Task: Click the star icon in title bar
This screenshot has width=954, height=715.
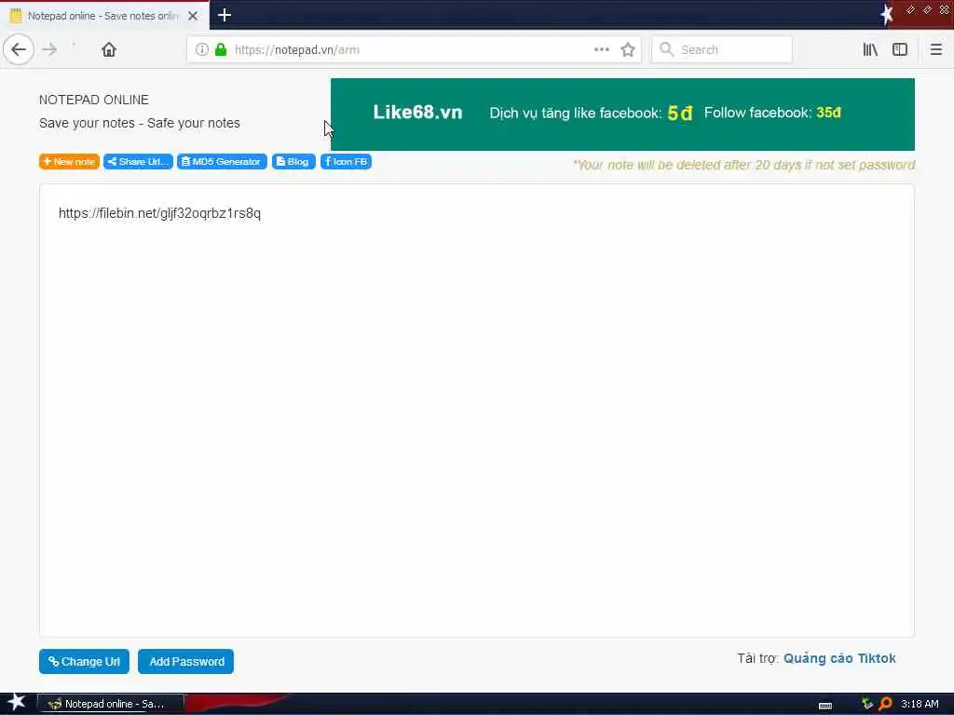Action: [x=887, y=15]
